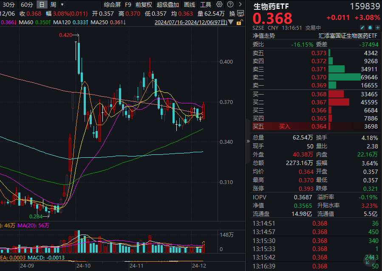This screenshot has width=382, height=271.
Task: Select the 日 daily period tab
Action: tap(42, 5)
